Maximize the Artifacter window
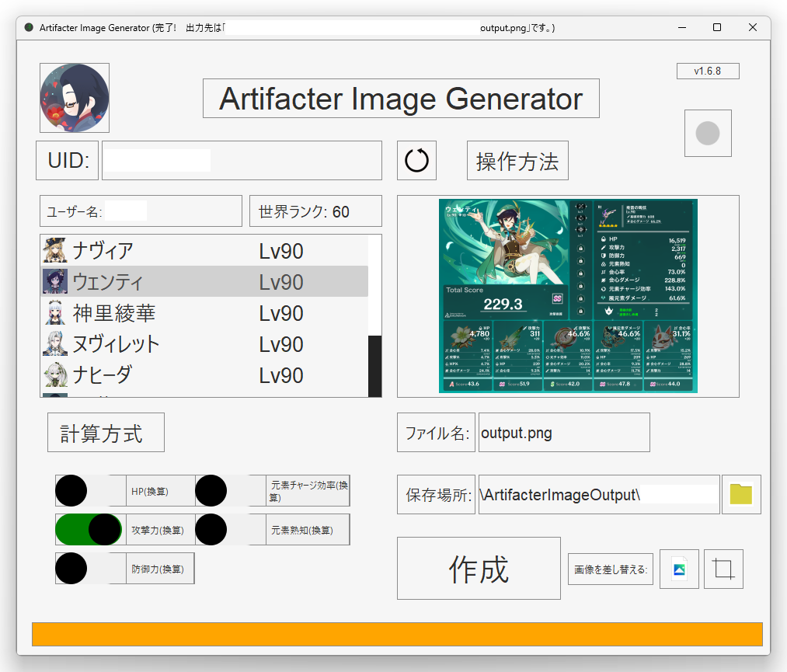Screen dimensions: 787x672 (x=717, y=28)
